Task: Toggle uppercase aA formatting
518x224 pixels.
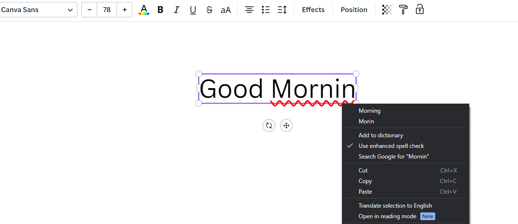Action: 226,10
